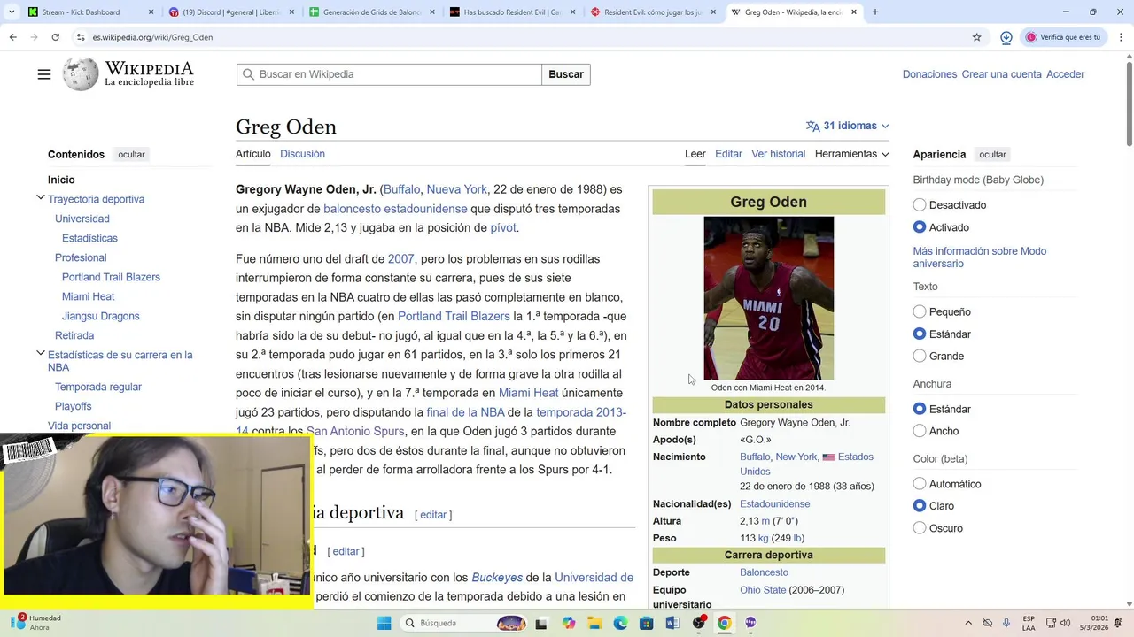
Task: Click Crear una cuenta link
Action: coord(1001,74)
